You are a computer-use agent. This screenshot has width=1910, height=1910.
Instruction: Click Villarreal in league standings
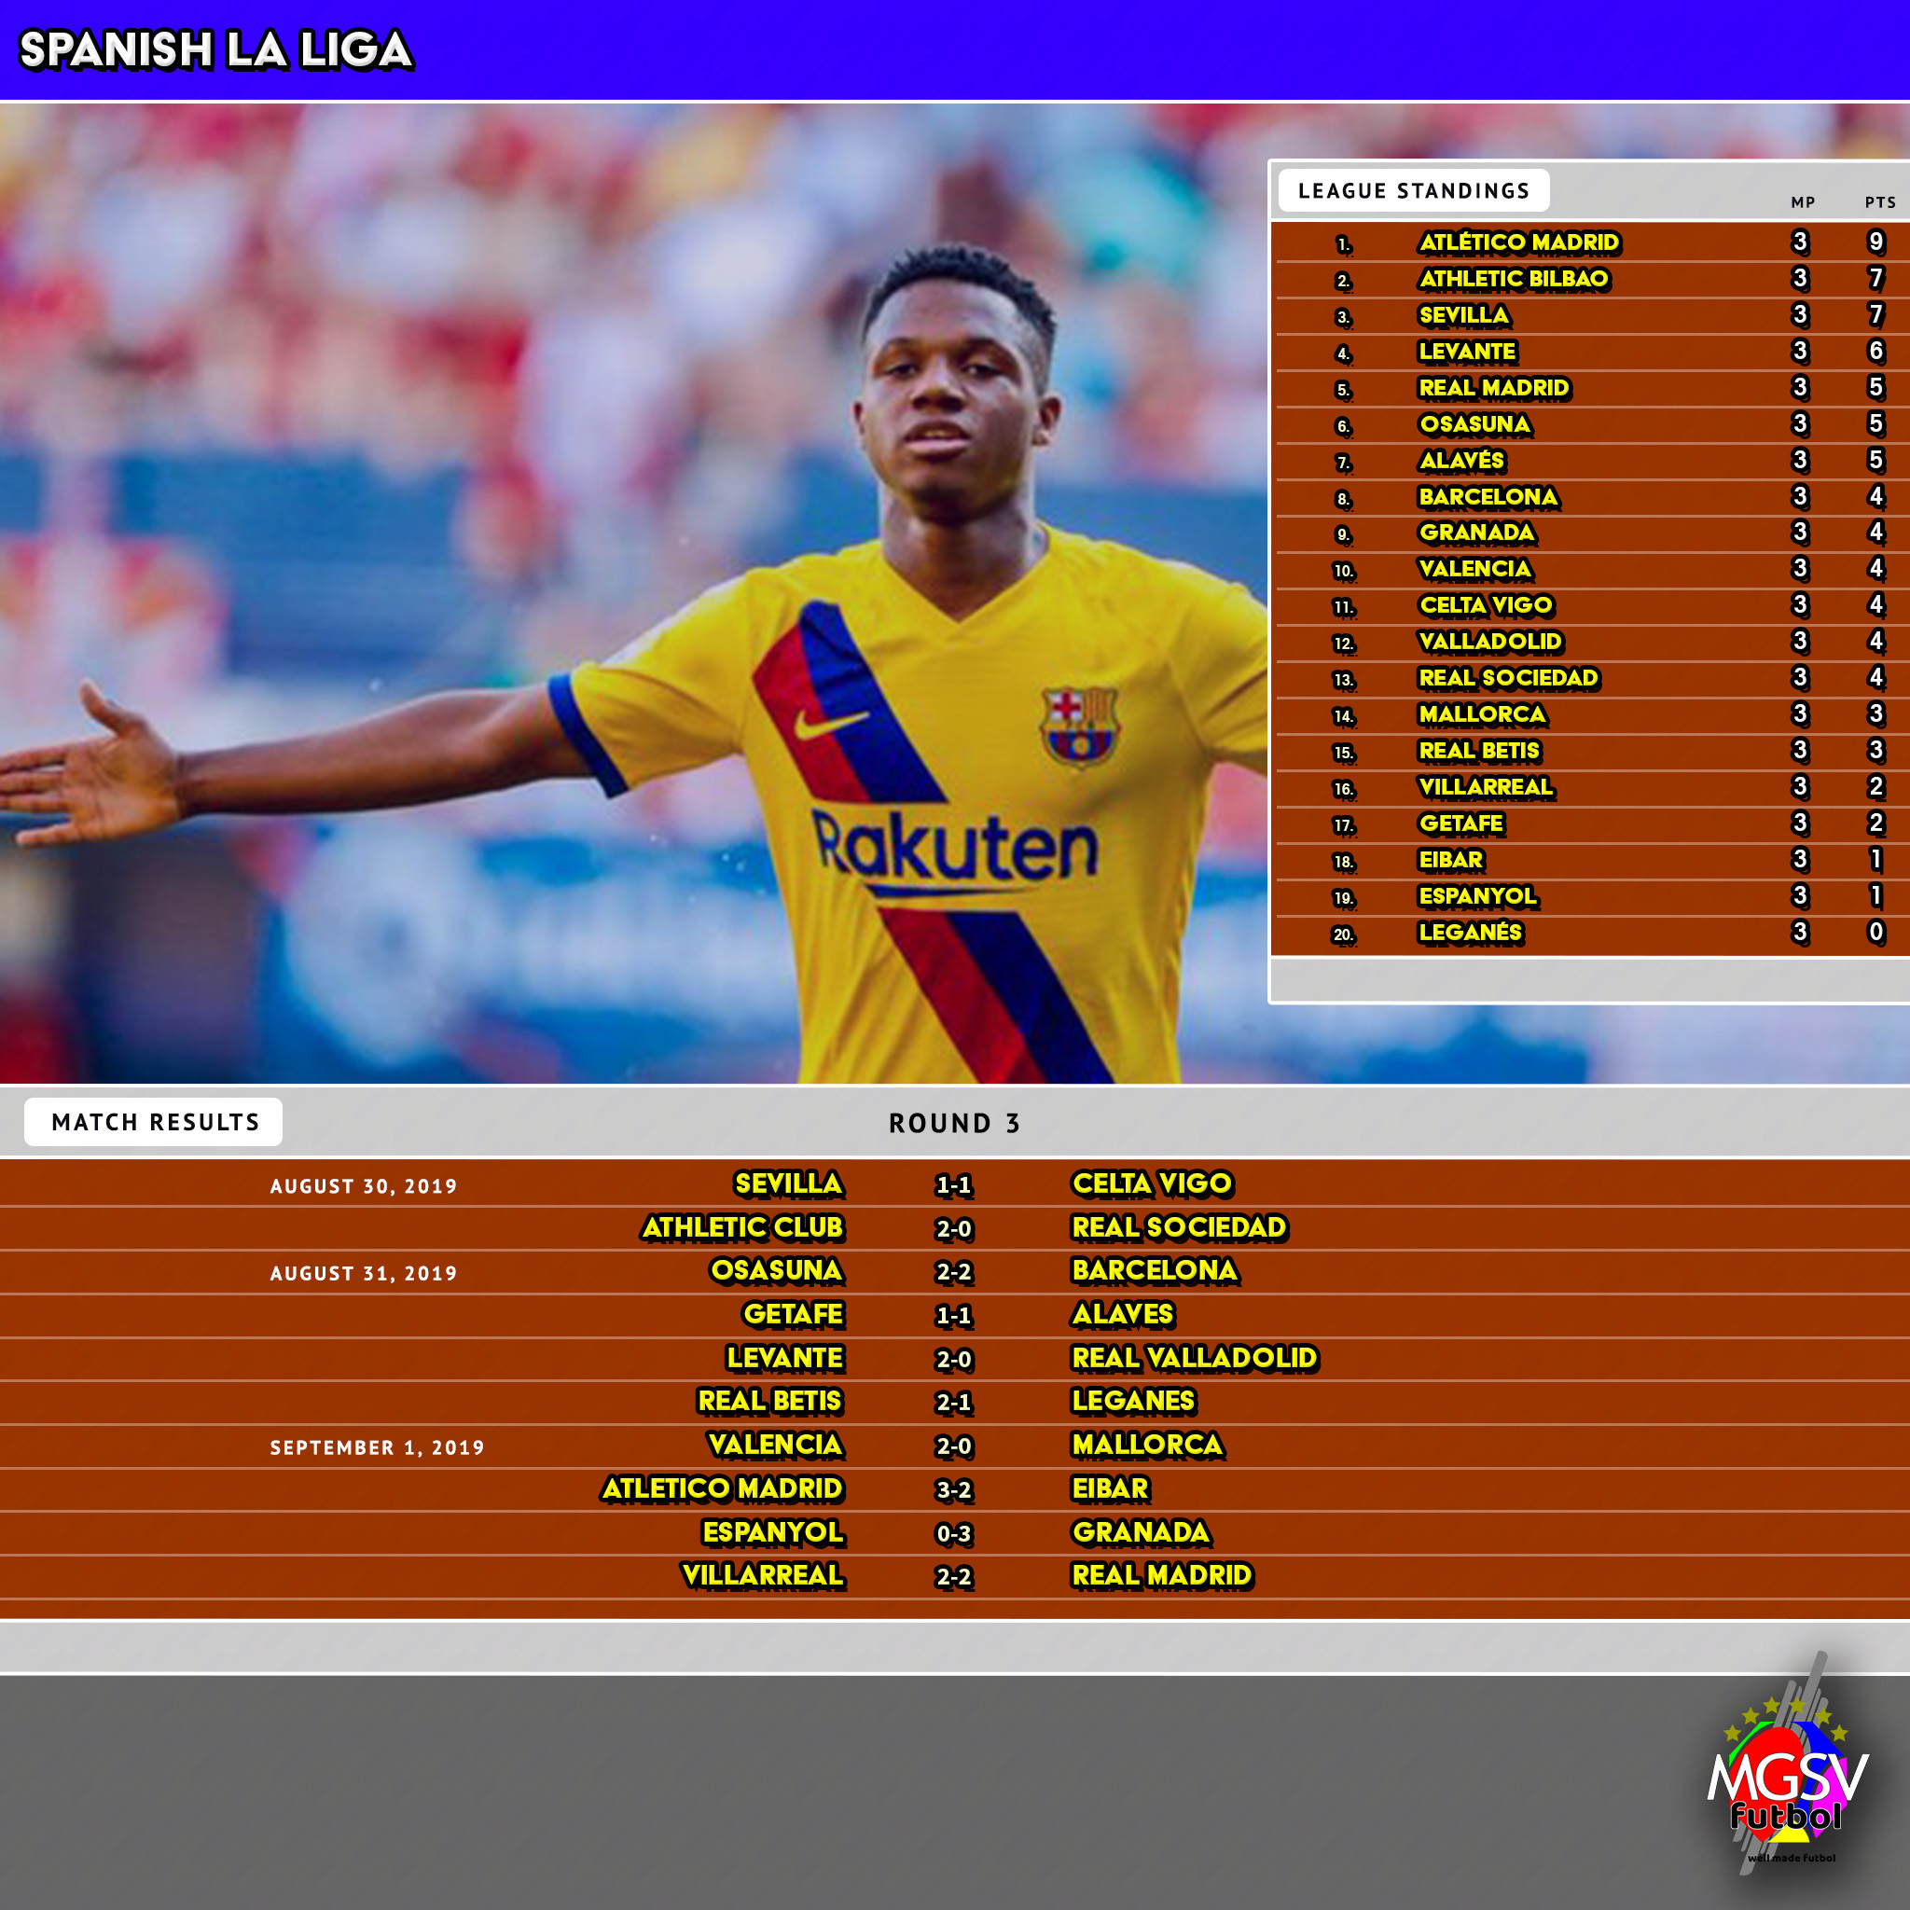point(1487,787)
